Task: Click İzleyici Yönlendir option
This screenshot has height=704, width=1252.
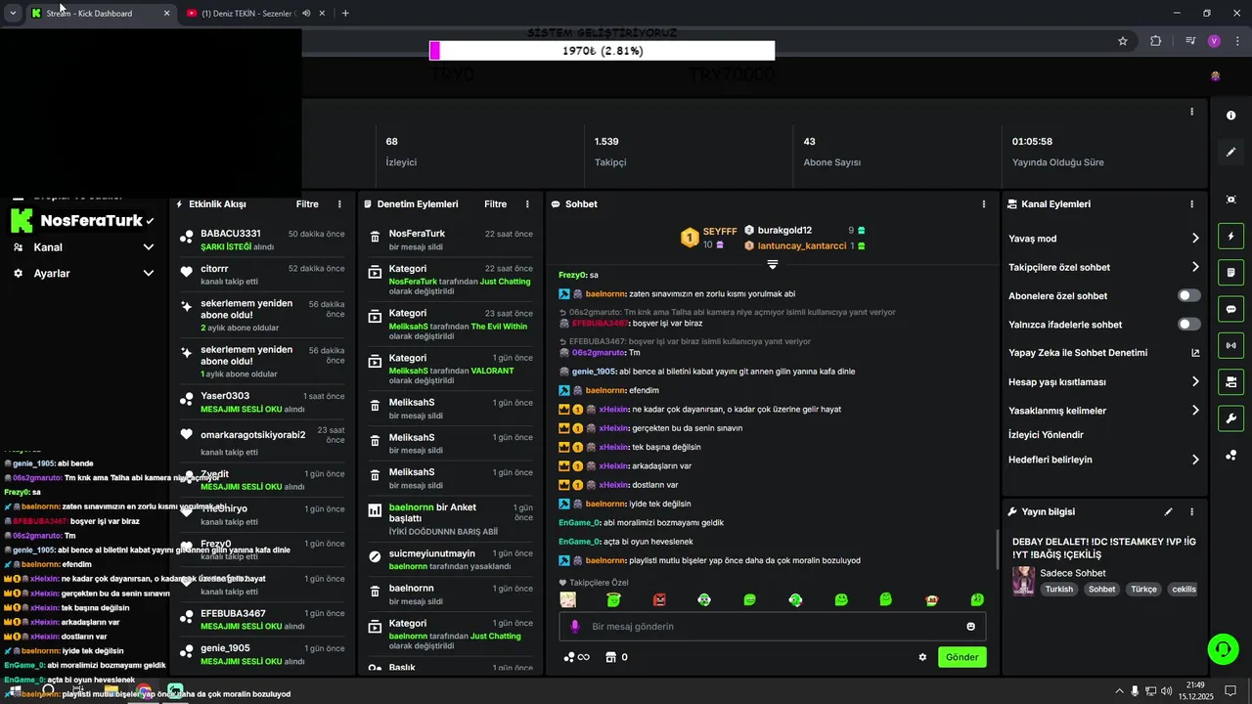Action: tap(1046, 435)
